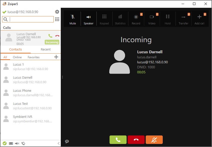The image size is (212, 147).
Task: Open audio settings via the phone wrench icon
Action: tap(23, 143)
